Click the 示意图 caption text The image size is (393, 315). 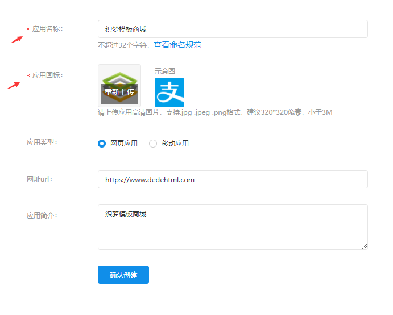(164, 71)
